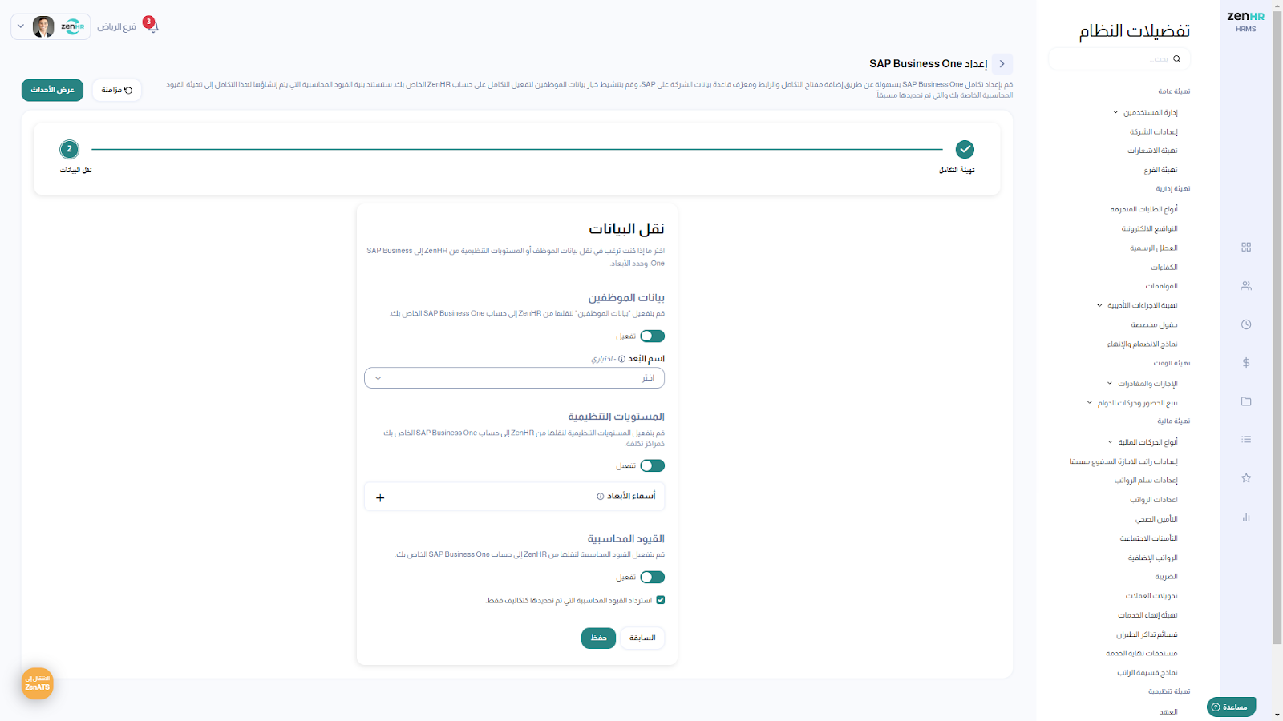This screenshot has height=721, width=1283.
Task: Open إعدادات سلم الرواتب menu item
Action: (1146, 481)
